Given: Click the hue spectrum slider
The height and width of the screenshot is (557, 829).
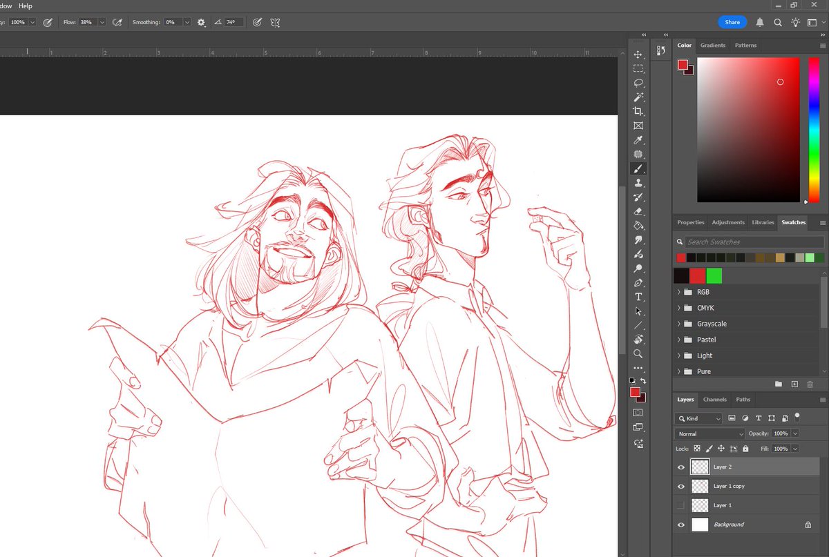Looking at the screenshot, I should 814,130.
